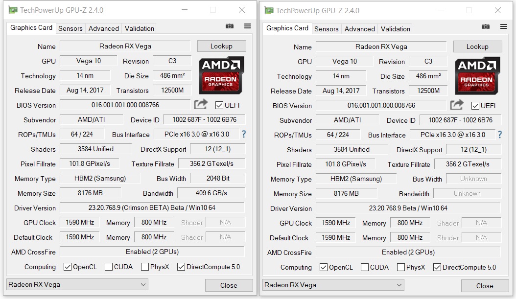Click the Subvendor AMD/ATI value in right window
Image resolution: width=516 pixels, height=299 pixels.
(x=348, y=120)
